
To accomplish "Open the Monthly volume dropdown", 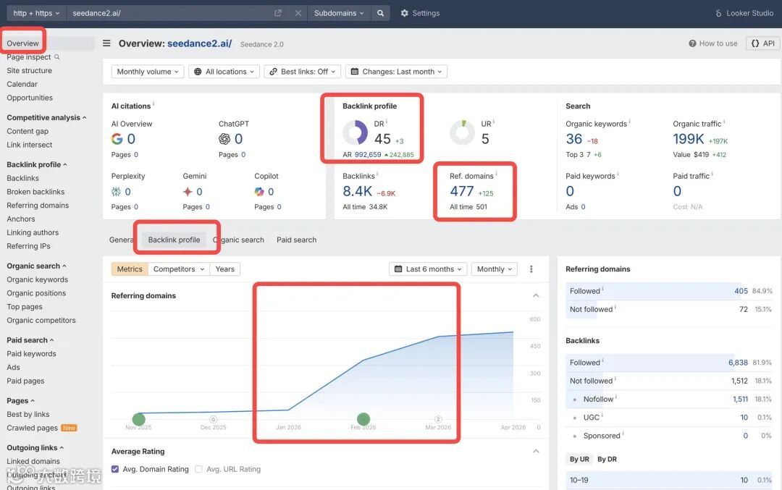I will coord(148,72).
